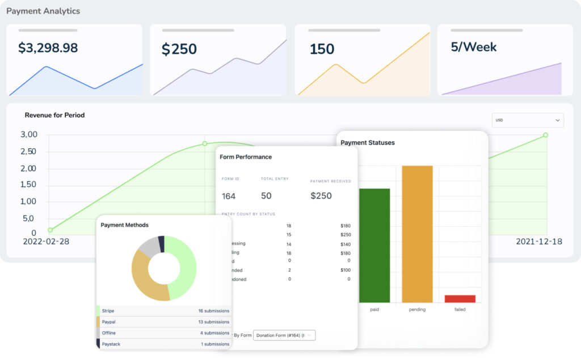
Task: Click the large $250 value in the second summary card
Action: (179, 49)
